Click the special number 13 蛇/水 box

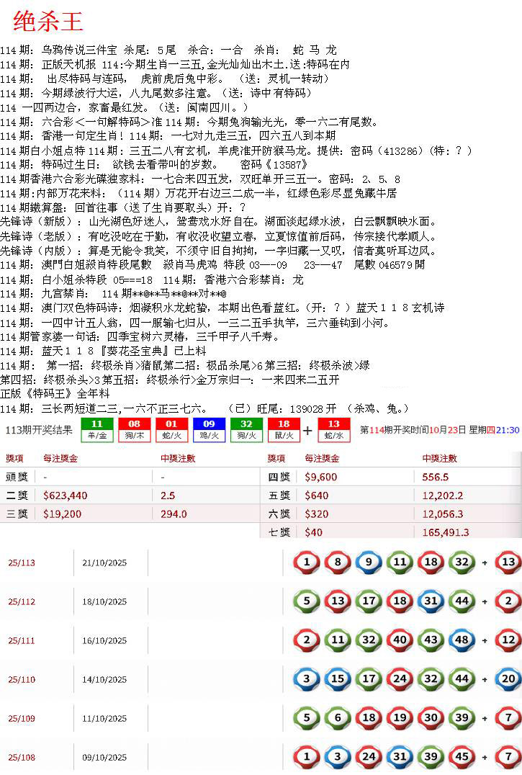click(x=333, y=429)
